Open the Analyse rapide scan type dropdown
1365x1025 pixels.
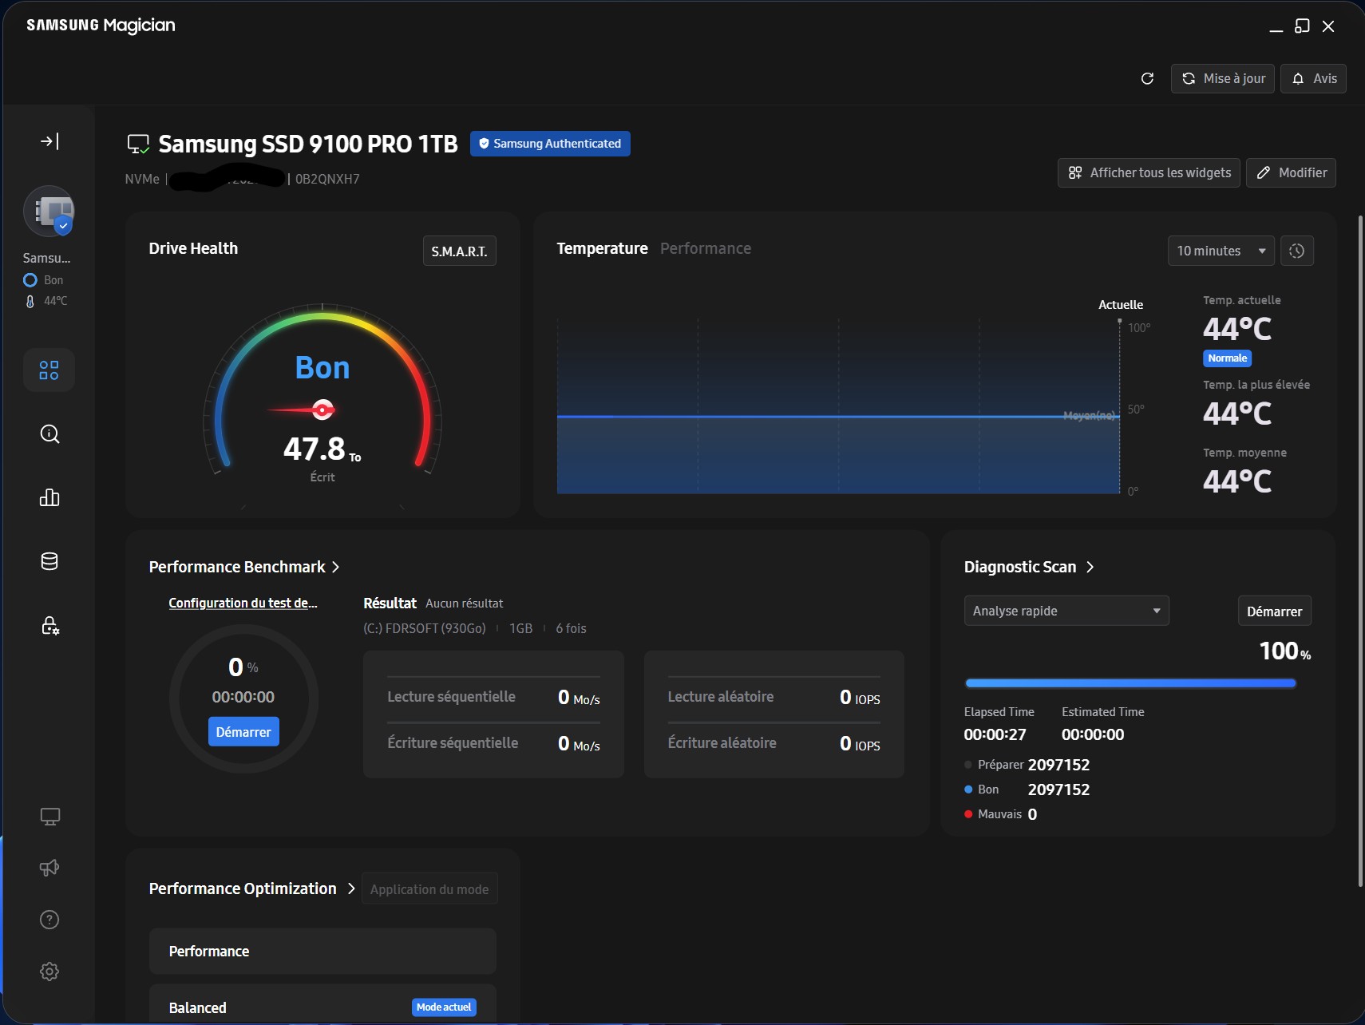click(1066, 611)
